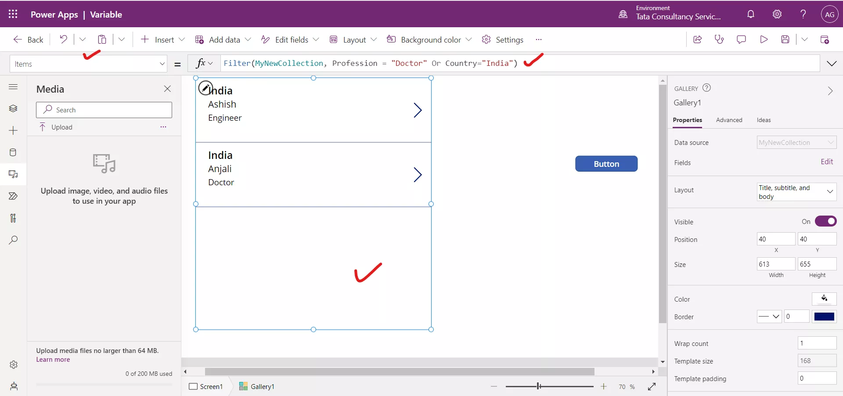The width and height of the screenshot is (843, 396).
Task: Expand the Background color menu
Action: coord(468,39)
